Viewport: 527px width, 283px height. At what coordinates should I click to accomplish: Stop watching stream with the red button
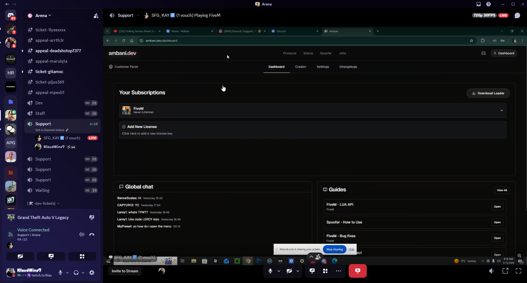357,271
